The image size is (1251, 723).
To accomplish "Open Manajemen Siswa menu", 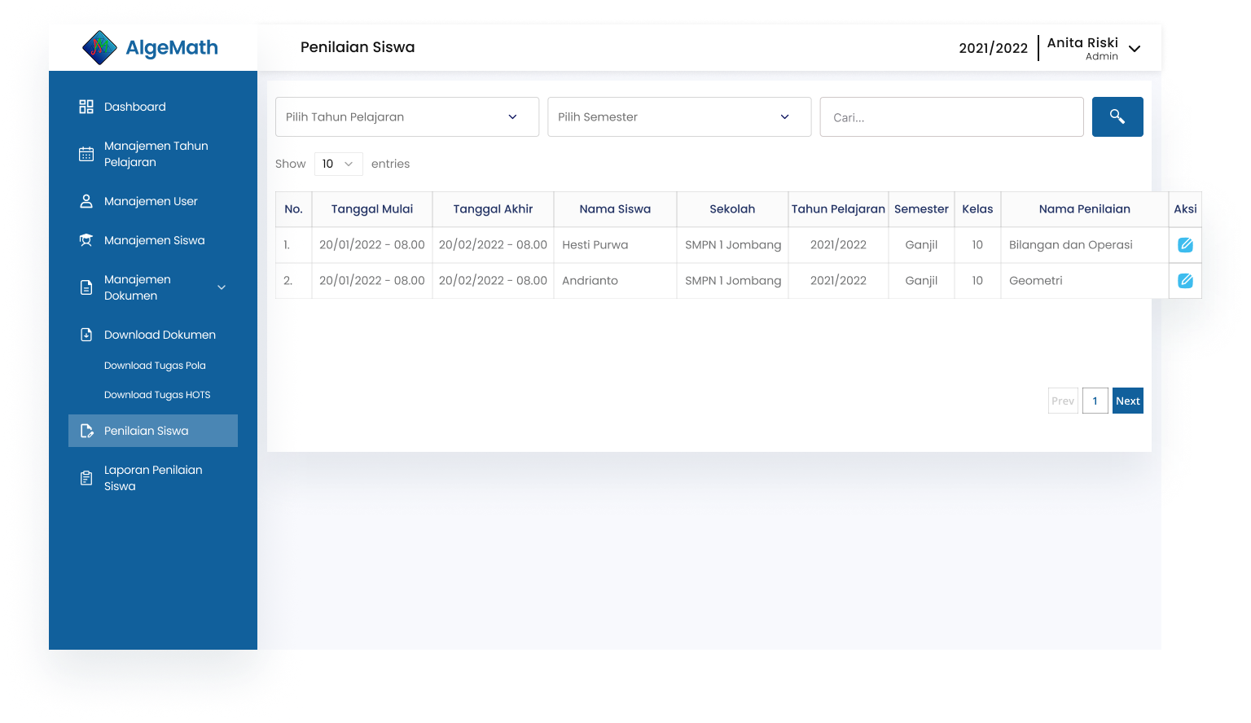I will point(153,240).
